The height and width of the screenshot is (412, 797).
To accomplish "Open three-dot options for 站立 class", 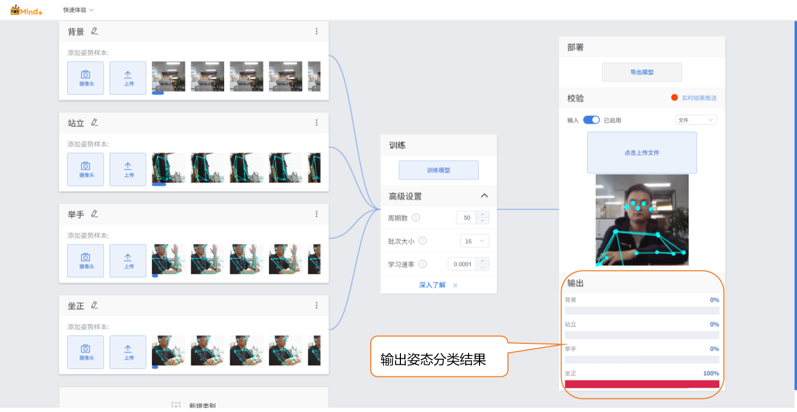I will (x=316, y=123).
